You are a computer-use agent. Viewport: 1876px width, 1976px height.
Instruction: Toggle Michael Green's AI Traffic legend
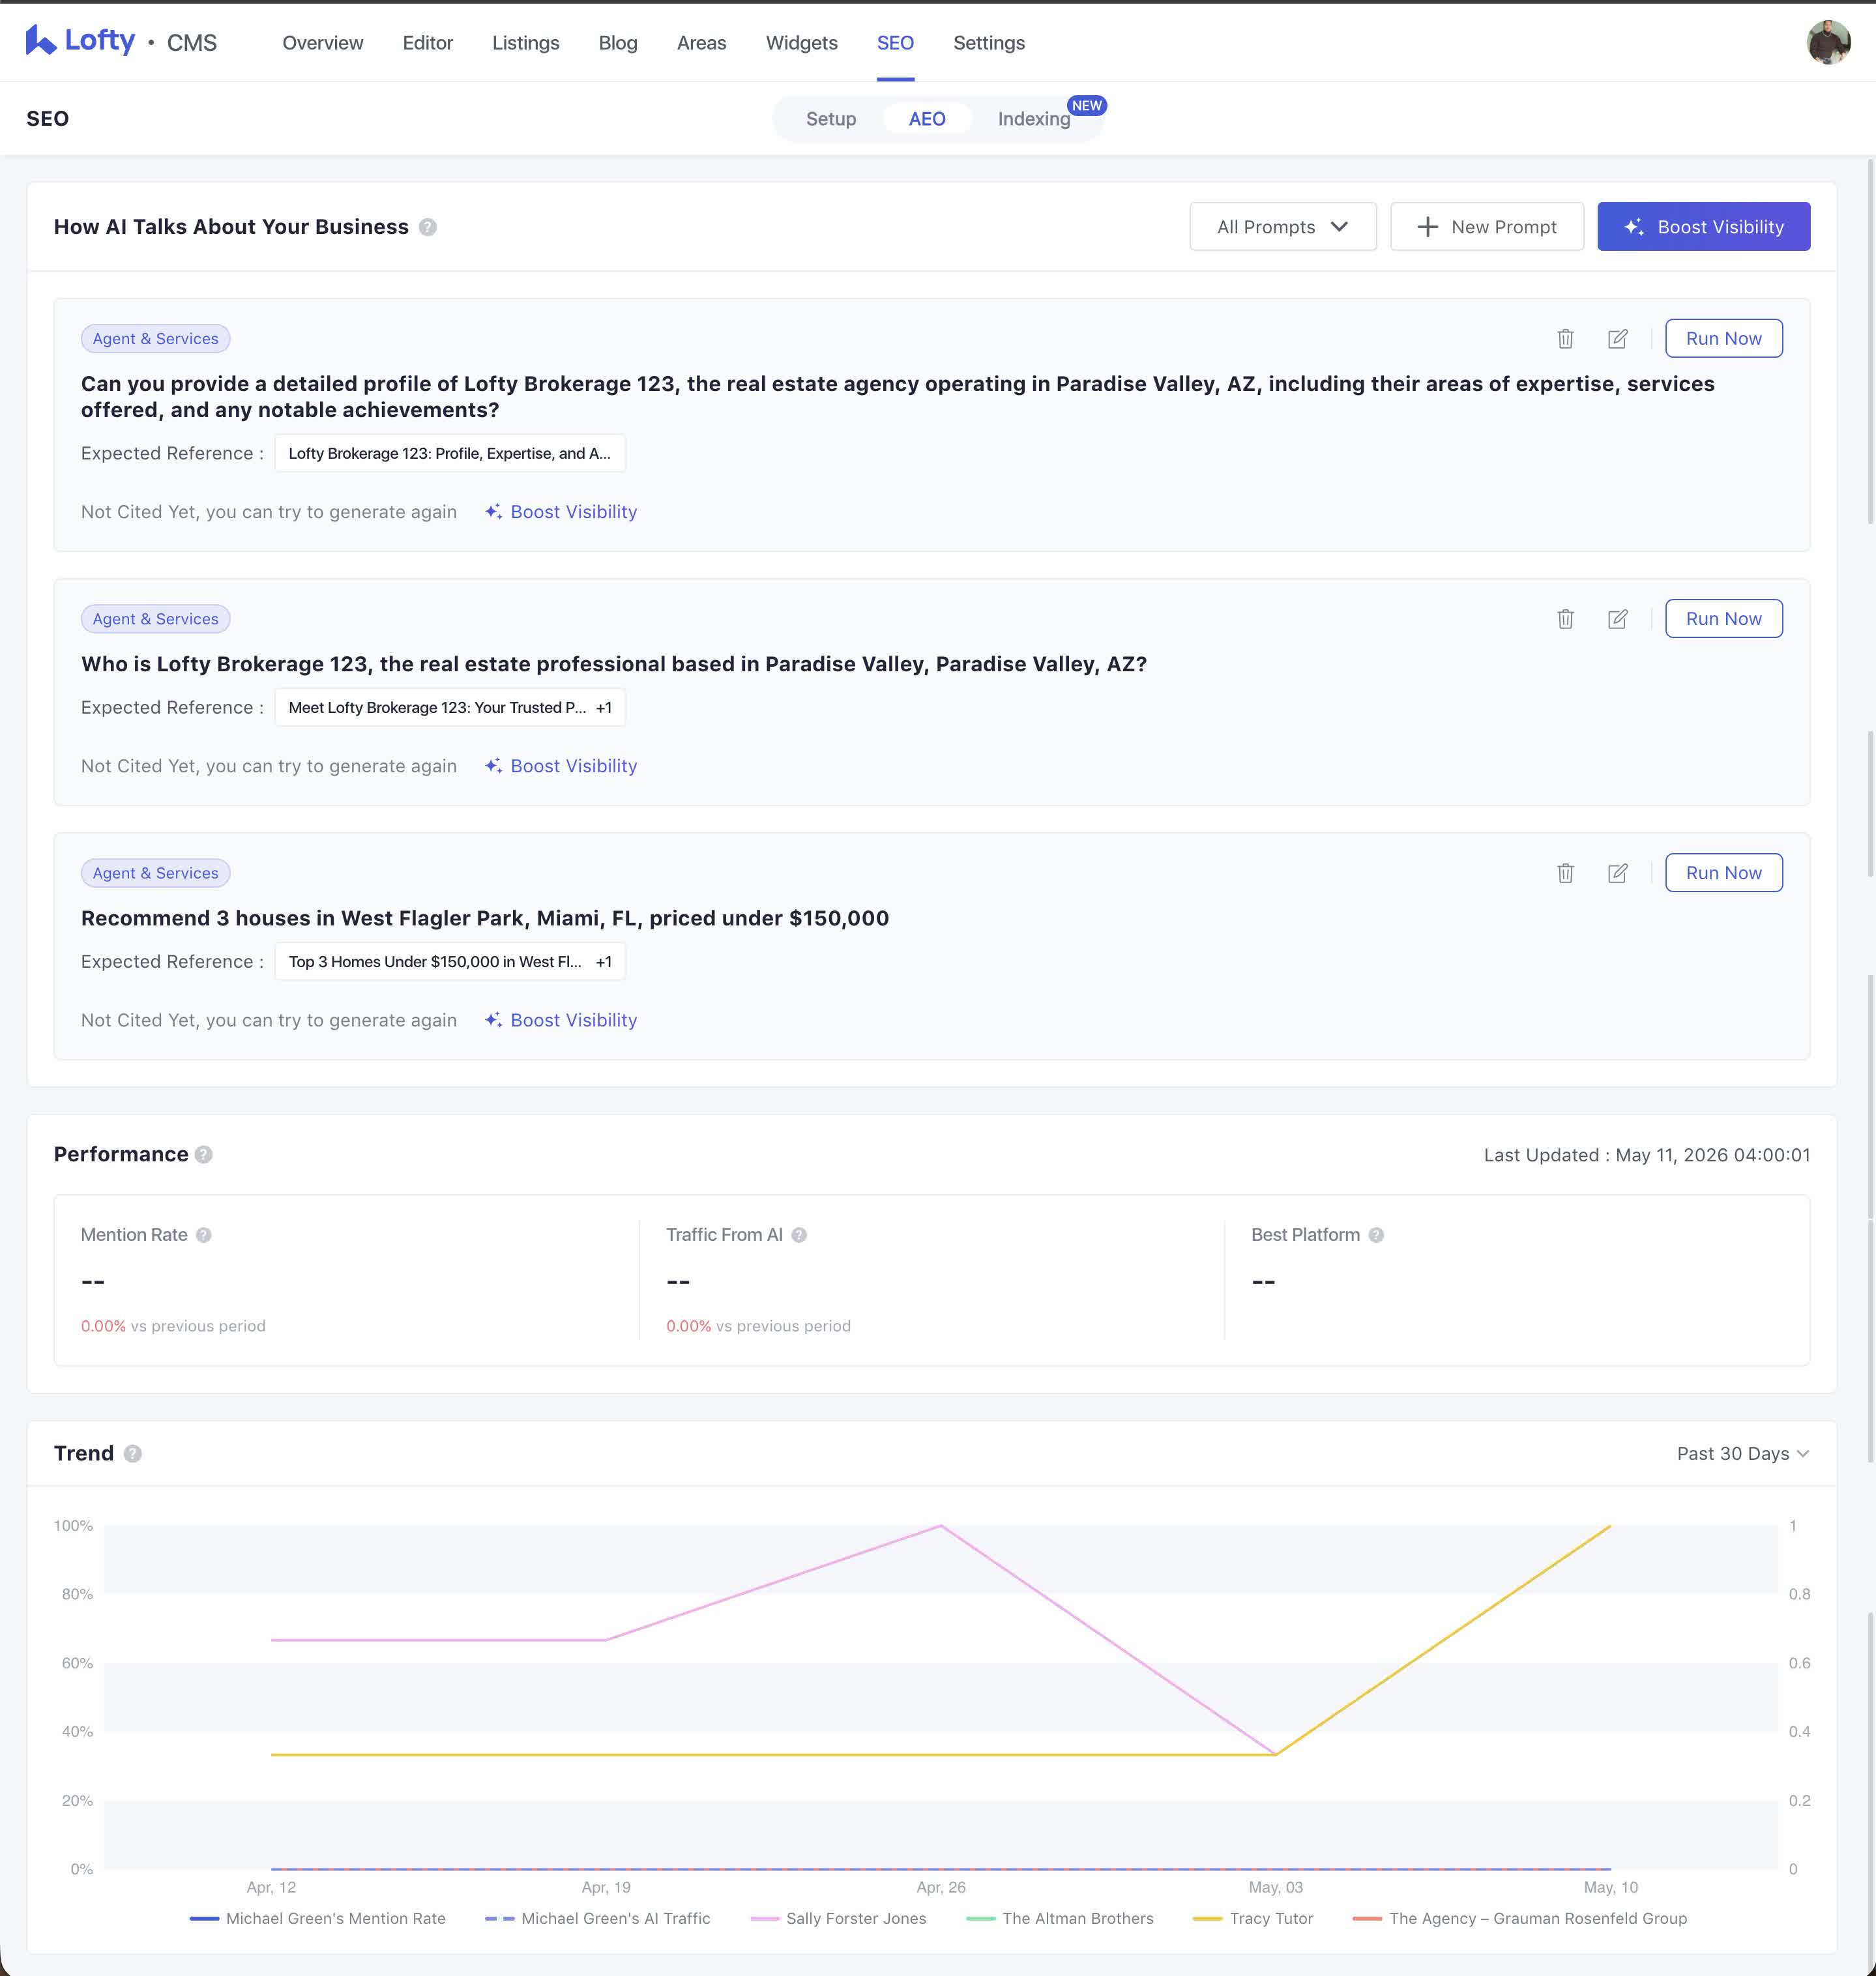[x=598, y=1918]
